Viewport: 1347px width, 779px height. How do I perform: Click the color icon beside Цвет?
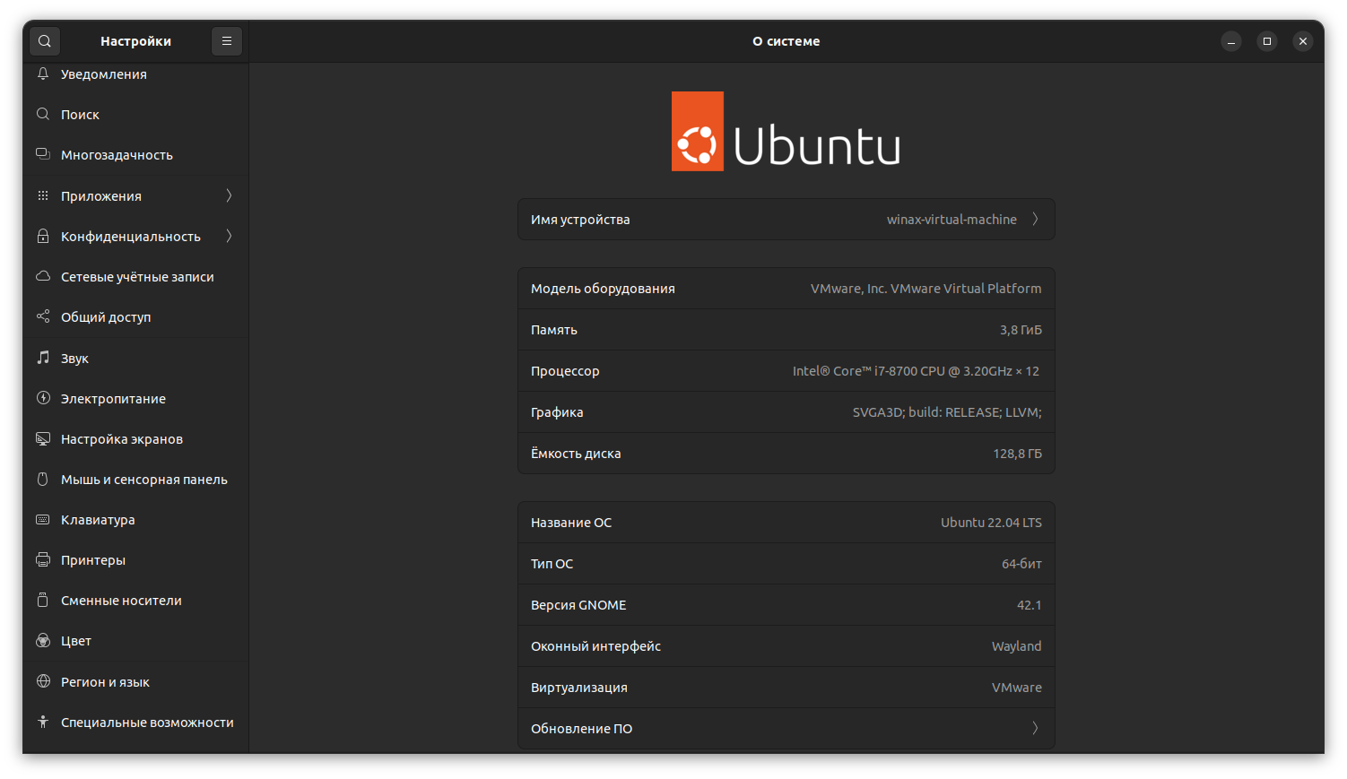coord(43,640)
